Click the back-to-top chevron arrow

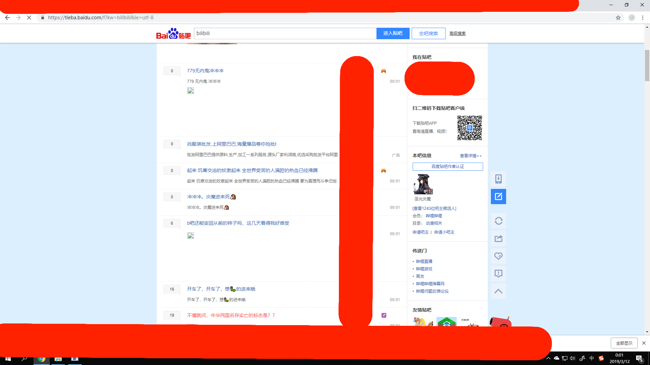tap(498, 291)
